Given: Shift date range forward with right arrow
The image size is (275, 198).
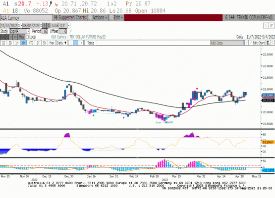Looking at the screenshot, I should pyautogui.click(x=49, y=26).
